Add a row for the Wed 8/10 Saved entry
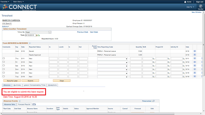205x115 pixels. tap(195, 51)
